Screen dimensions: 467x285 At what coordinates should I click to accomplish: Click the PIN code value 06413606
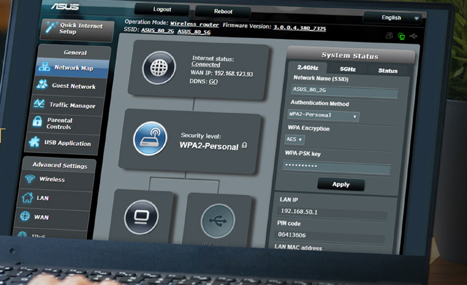(x=292, y=234)
